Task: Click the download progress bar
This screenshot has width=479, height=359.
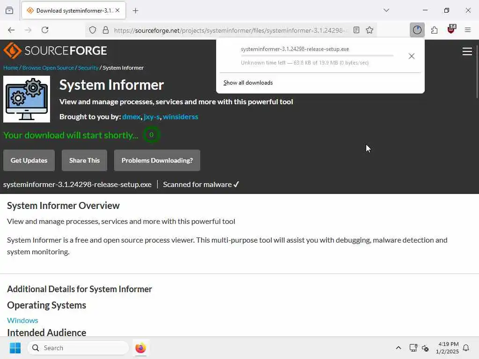Action: (317, 56)
